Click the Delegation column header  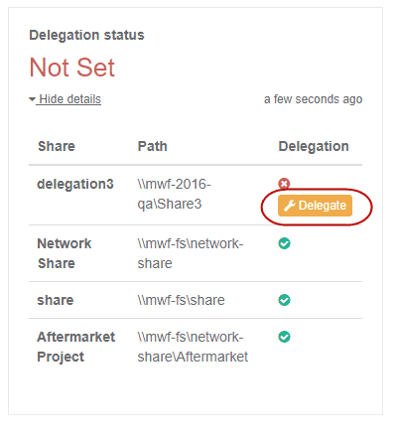pyautogui.click(x=314, y=146)
